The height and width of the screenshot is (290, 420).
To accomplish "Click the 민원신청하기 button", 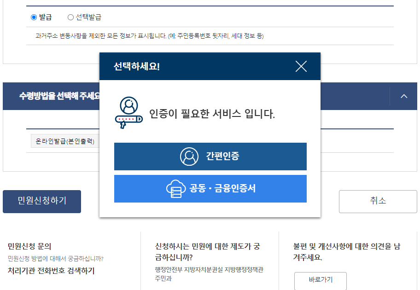I will 42,201.
